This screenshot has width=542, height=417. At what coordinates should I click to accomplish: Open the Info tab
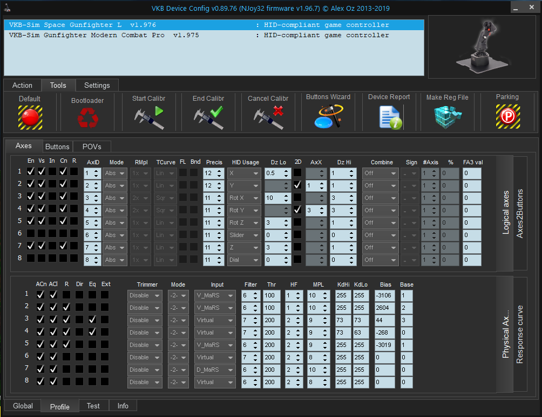coord(123,406)
